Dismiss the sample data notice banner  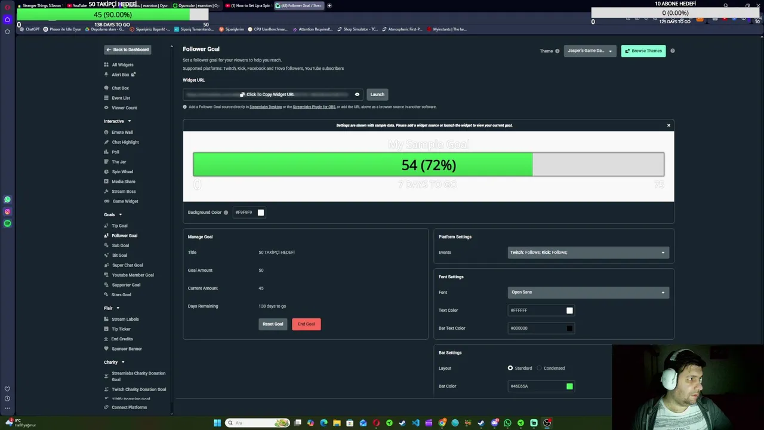point(668,125)
